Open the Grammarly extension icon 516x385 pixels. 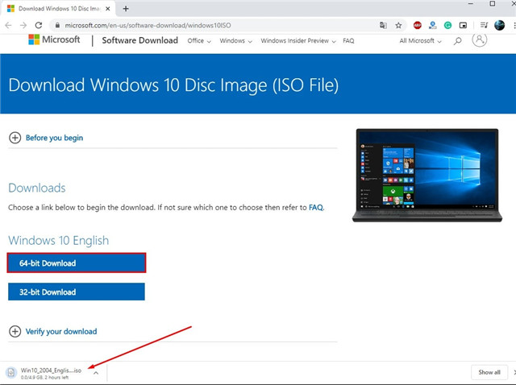point(447,25)
